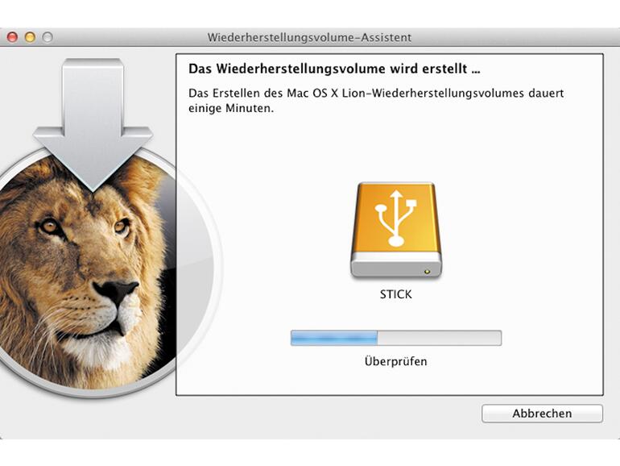This screenshot has width=620, height=466.
Task: Click the red close window button
Action: 12,37
